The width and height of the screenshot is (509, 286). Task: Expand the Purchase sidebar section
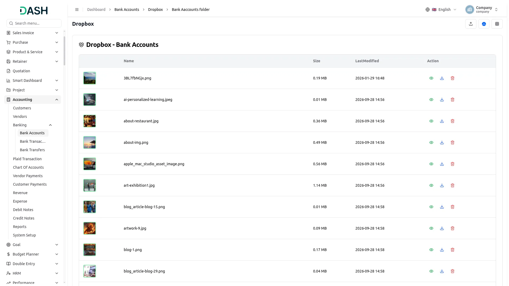tap(33, 42)
